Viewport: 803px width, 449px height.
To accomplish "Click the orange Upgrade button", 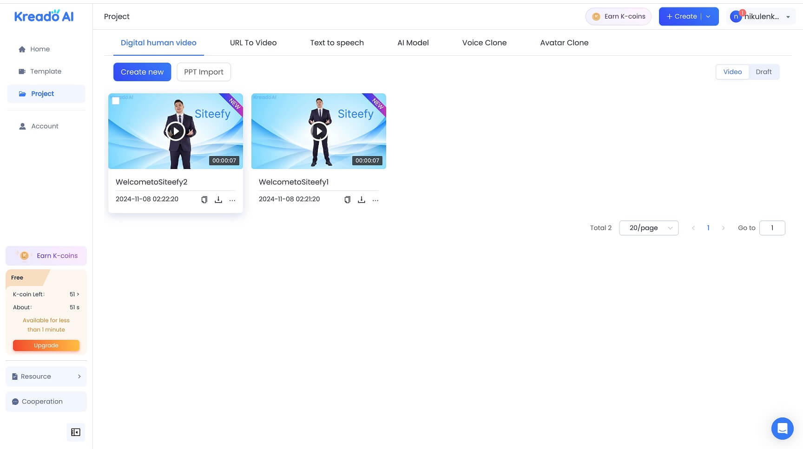I will coord(46,345).
